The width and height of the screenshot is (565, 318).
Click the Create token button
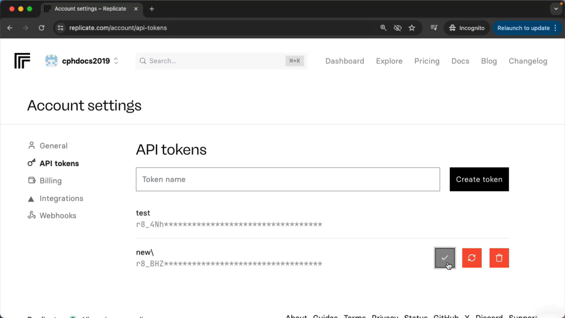tap(479, 179)
